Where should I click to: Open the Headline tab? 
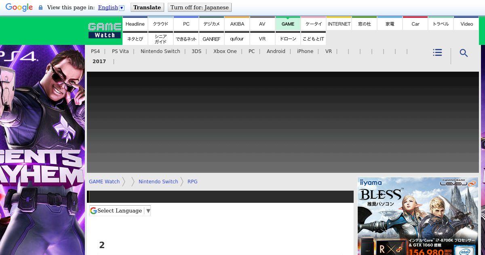[135, 23]
